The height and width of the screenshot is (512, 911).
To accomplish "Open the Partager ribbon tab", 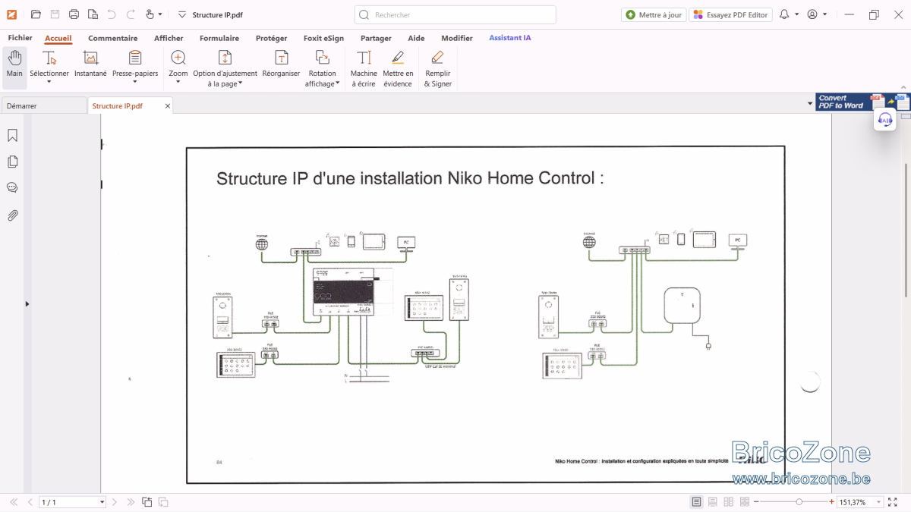I will tap(376, 38).
